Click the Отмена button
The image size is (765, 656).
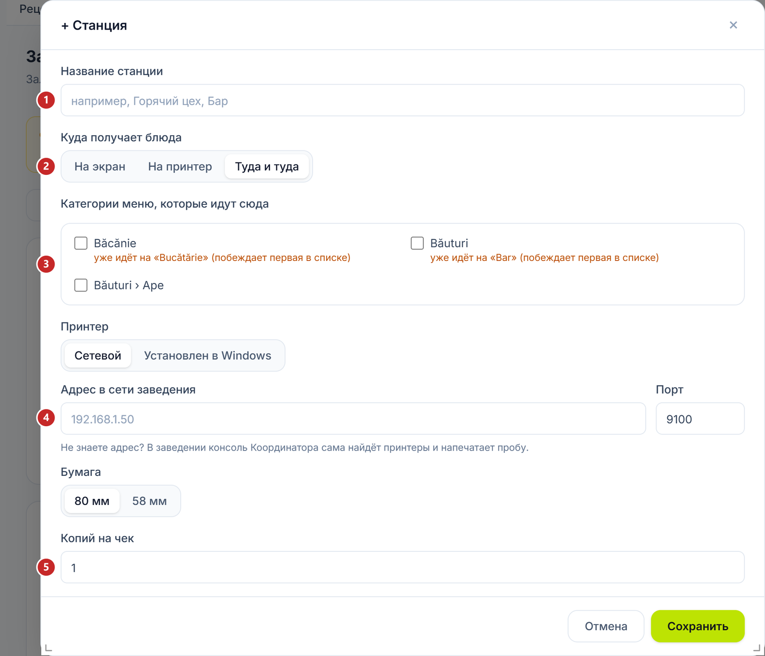pyautogui.click(x=606, y=626)
